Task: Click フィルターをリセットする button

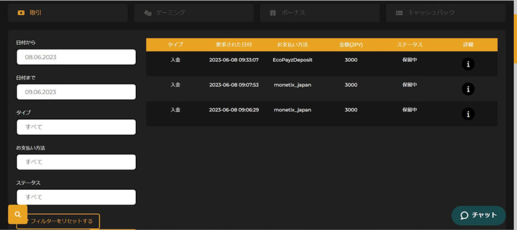Action: pyautogui.click(x=58, y=221)
